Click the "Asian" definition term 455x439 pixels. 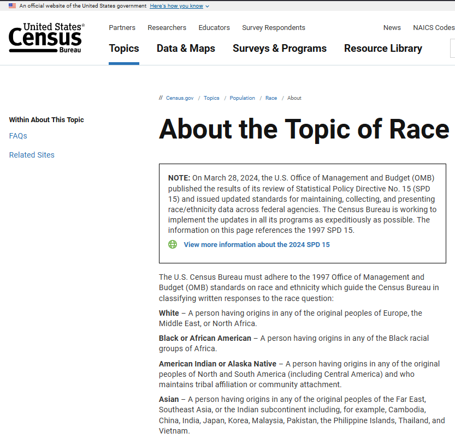pos(169,399)
